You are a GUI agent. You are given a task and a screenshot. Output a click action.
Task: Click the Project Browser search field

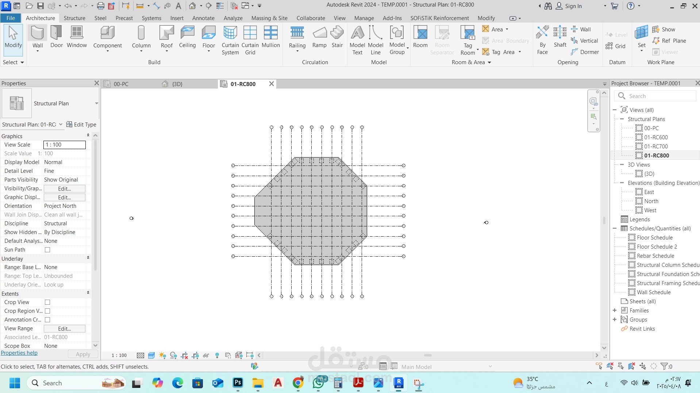[656, 96]
